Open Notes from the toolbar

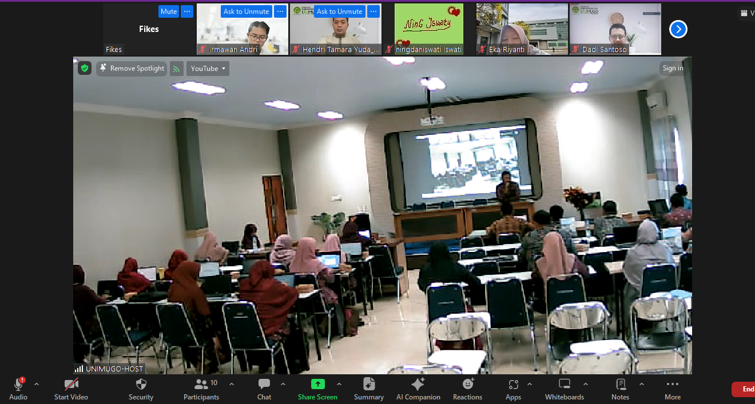[x=620, y=384]
